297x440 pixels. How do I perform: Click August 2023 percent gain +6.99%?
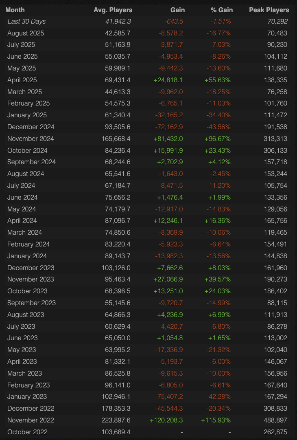coord(219,315)
